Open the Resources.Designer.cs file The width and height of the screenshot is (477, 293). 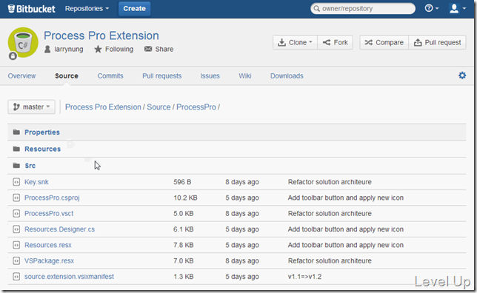pyautogui.click(x=59, y=229)
